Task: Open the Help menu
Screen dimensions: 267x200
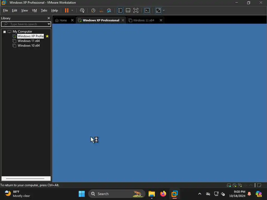Action: pos(54,10)
